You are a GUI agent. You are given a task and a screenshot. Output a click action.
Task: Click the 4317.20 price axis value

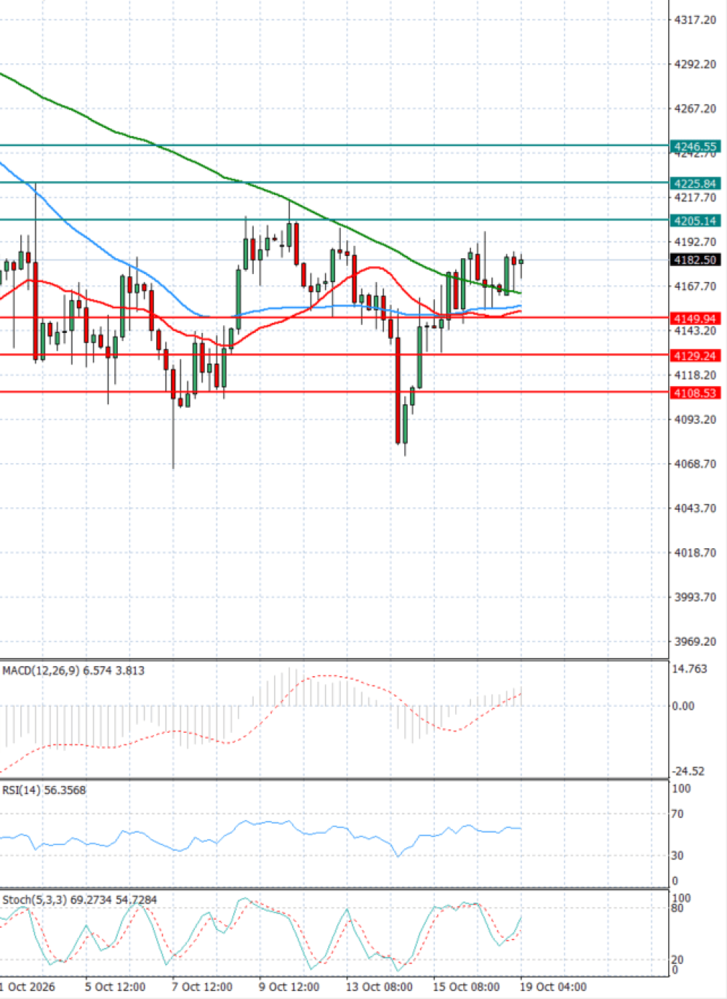(x=695, y=20)
